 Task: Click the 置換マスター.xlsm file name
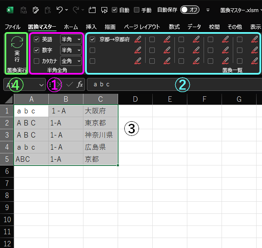[239, 10]
